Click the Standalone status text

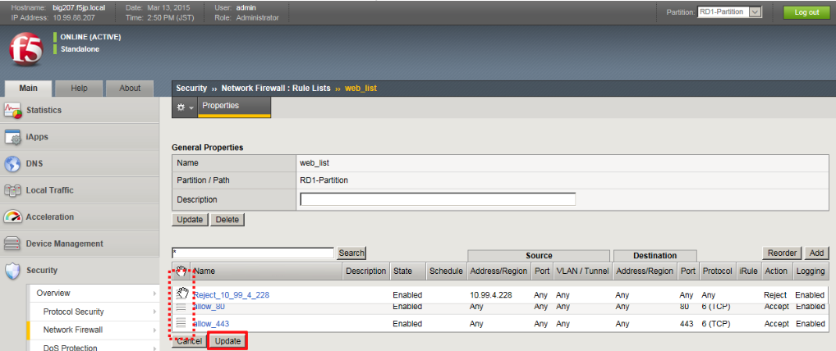(x=80, y=49)
